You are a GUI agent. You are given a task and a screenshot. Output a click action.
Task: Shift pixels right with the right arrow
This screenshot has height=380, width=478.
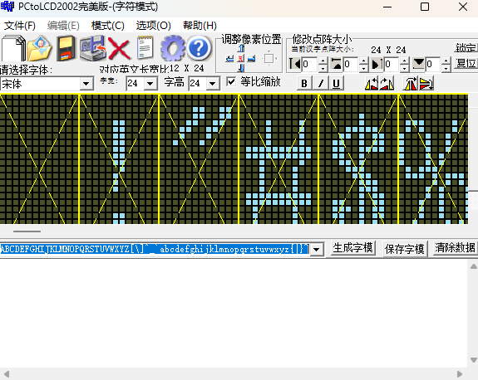pos(251,58)
